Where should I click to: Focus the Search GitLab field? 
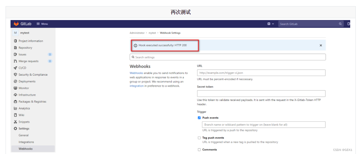pos(311,24)
